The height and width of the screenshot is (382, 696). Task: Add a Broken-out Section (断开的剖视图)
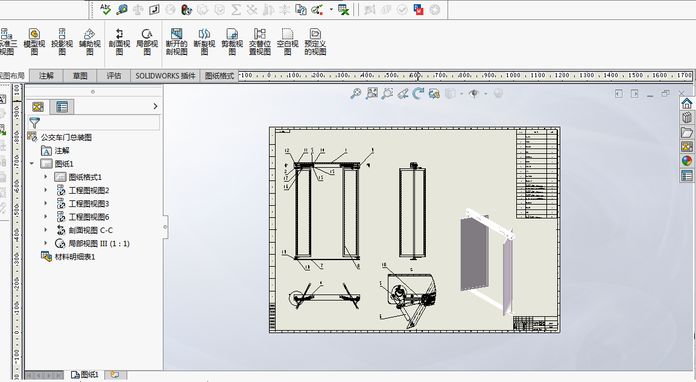point(177,42)
